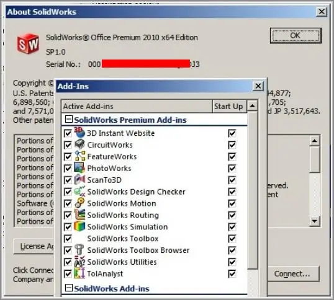Close the About SolidWorks window
334x300 pixels.
tap(322, 12)
